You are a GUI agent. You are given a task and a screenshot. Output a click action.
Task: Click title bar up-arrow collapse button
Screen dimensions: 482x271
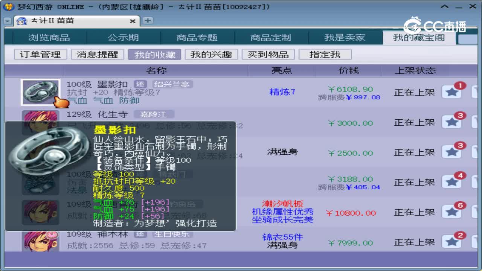point(445,7)
